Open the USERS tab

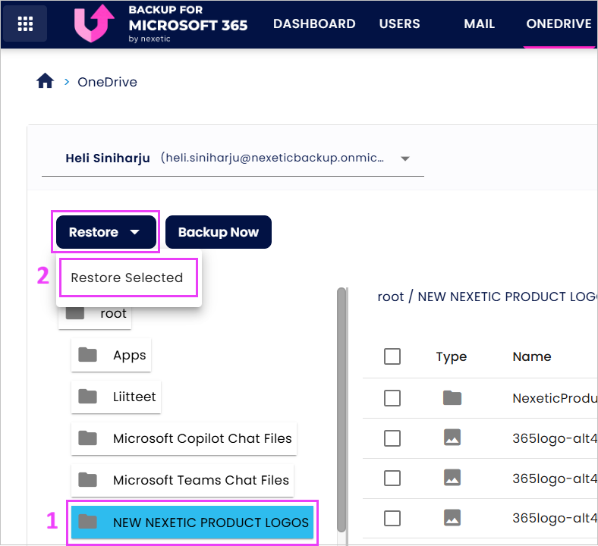[399, 24]
